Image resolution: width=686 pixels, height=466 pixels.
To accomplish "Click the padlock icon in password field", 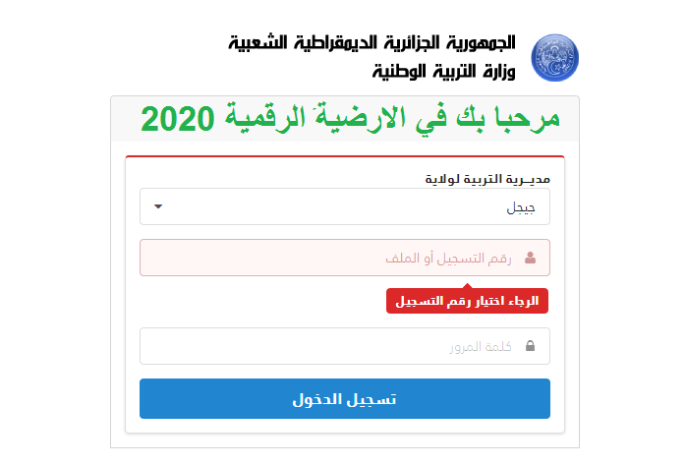I will [530, 346].
